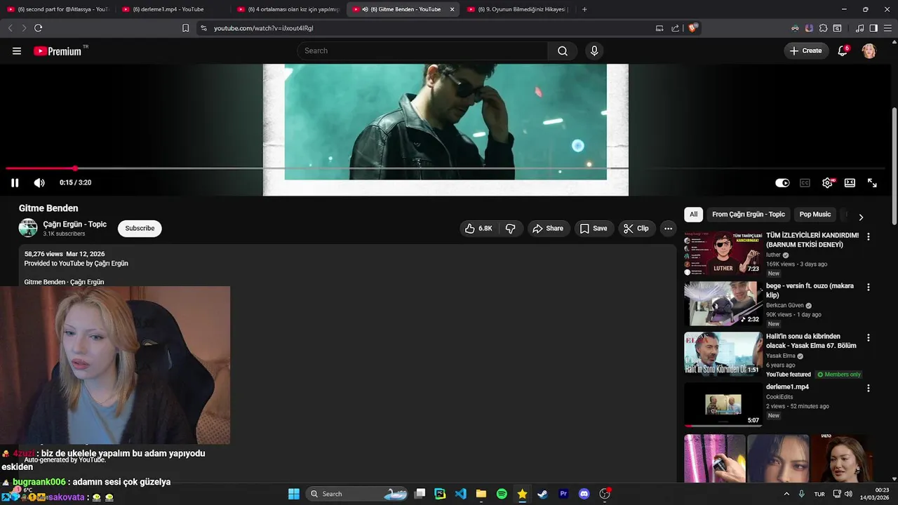Screen dimensions: 898x505
Task: Select From Çağrı Ergün - Topic chip
Action: coord(748,215)
